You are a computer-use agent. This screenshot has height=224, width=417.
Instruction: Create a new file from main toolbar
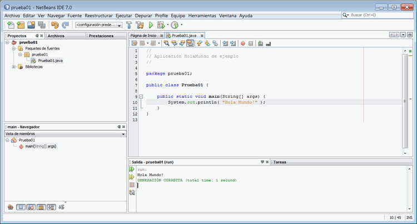(x=11, y=25)
